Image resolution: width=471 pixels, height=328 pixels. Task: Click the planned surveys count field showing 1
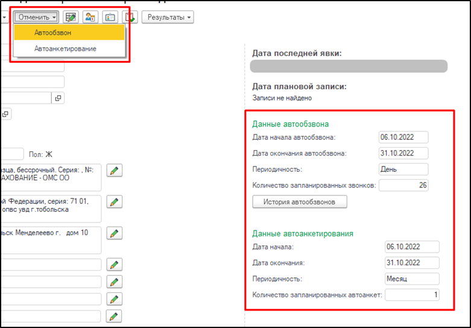[412, 295]
